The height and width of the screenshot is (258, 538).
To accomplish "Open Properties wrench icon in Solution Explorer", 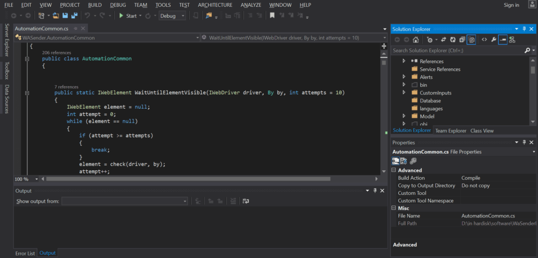I will pos(493,39).
